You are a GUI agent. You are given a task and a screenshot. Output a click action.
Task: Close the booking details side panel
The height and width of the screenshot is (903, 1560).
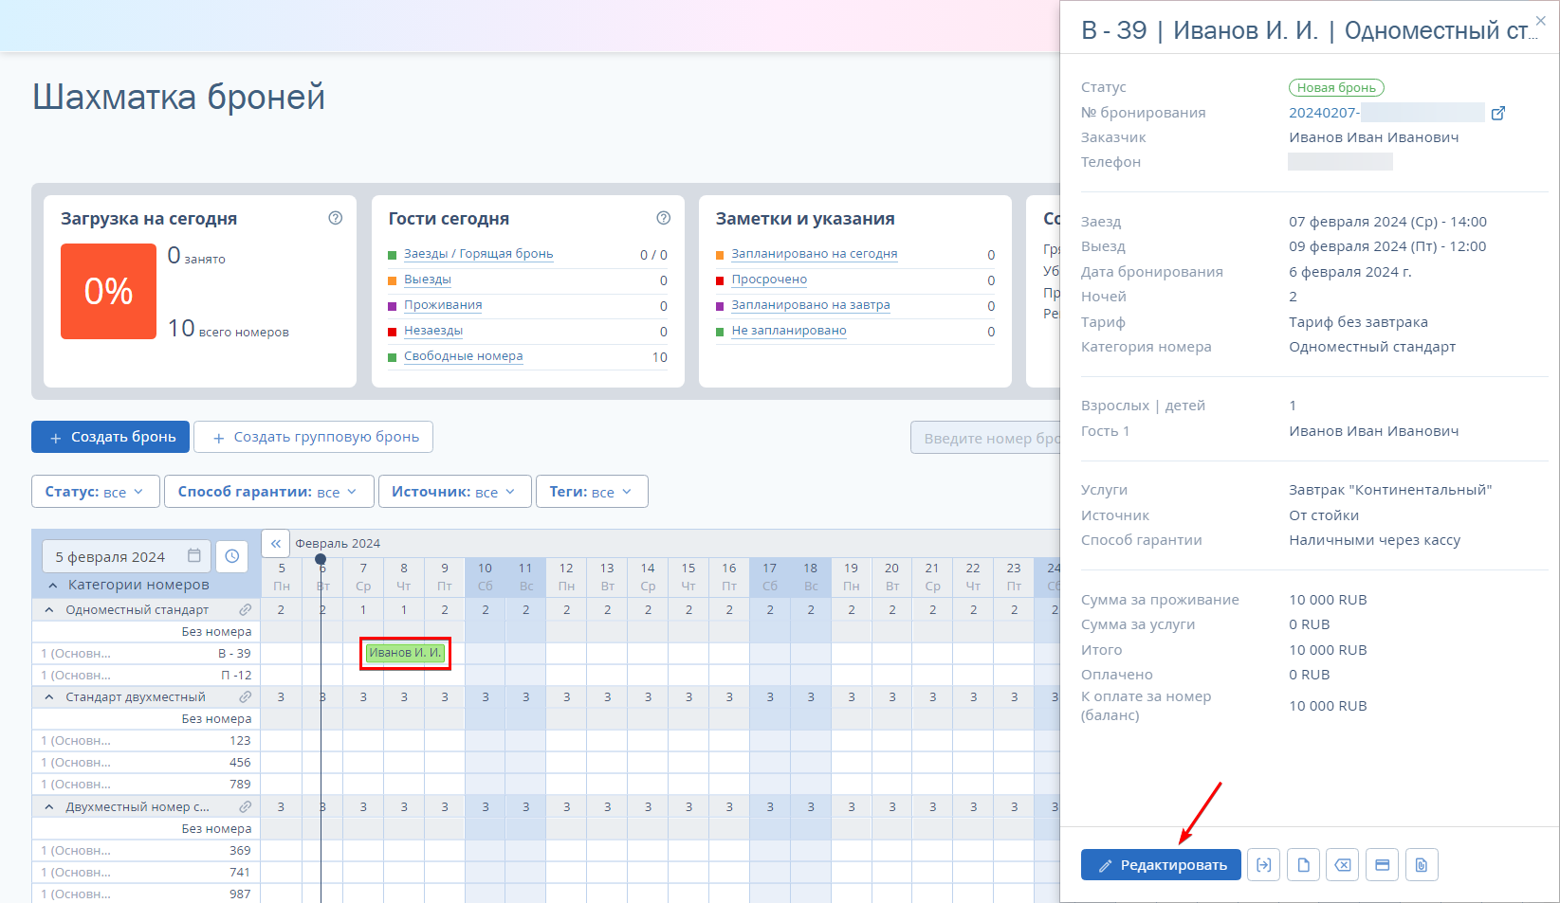click(1541, 20)
